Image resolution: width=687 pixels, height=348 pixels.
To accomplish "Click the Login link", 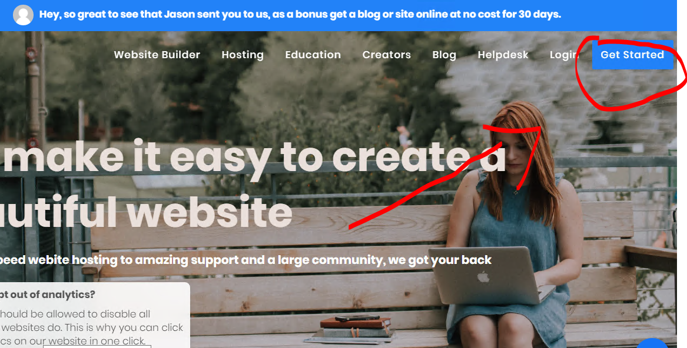I will click(x=565, y=55).
